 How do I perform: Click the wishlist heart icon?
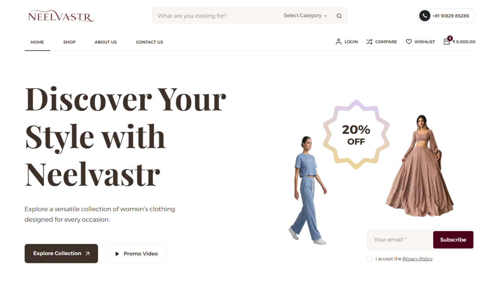point(409,42)
